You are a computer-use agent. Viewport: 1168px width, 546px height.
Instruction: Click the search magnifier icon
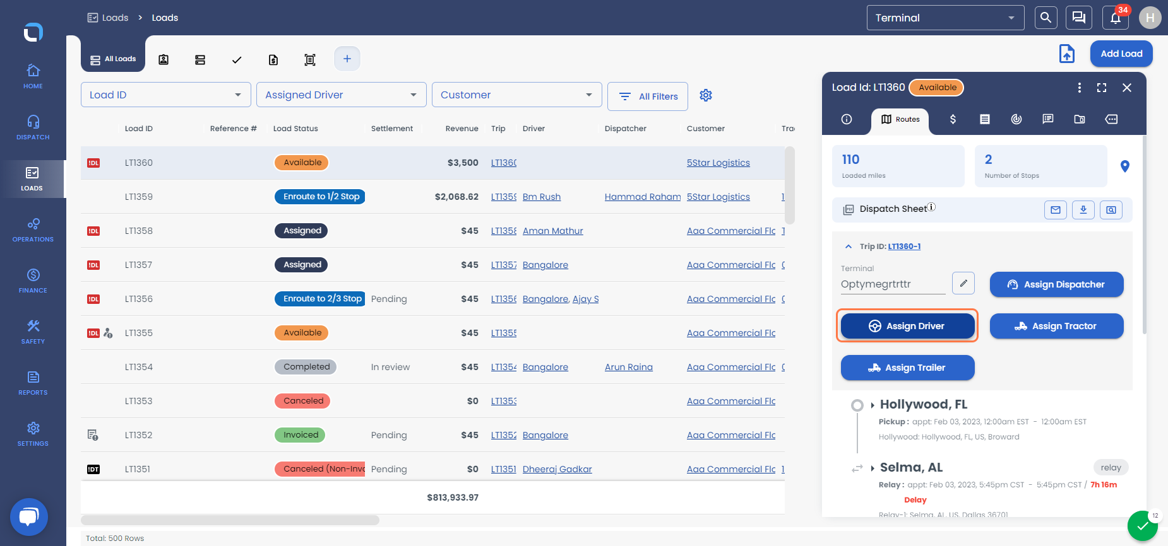click(1046, 18)
